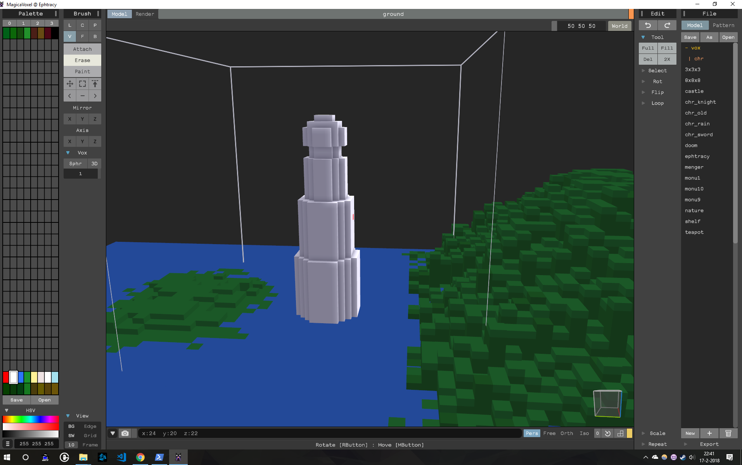Screen dimensions: 742x465
Task: Click the Undo arrow in the Edit panel
Action: (648, 25)
